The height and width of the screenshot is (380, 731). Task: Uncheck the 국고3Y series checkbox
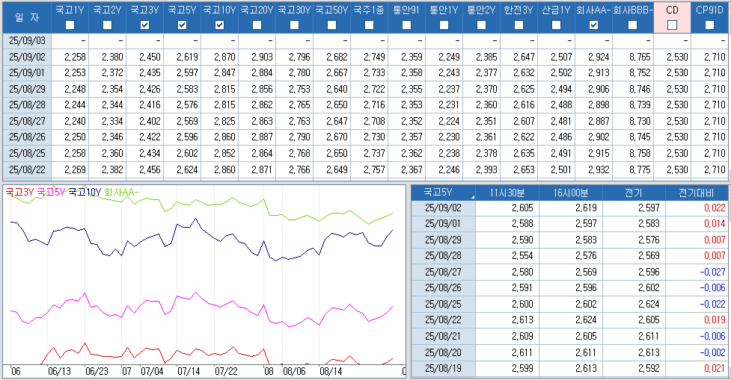click(x=144, y=25)
